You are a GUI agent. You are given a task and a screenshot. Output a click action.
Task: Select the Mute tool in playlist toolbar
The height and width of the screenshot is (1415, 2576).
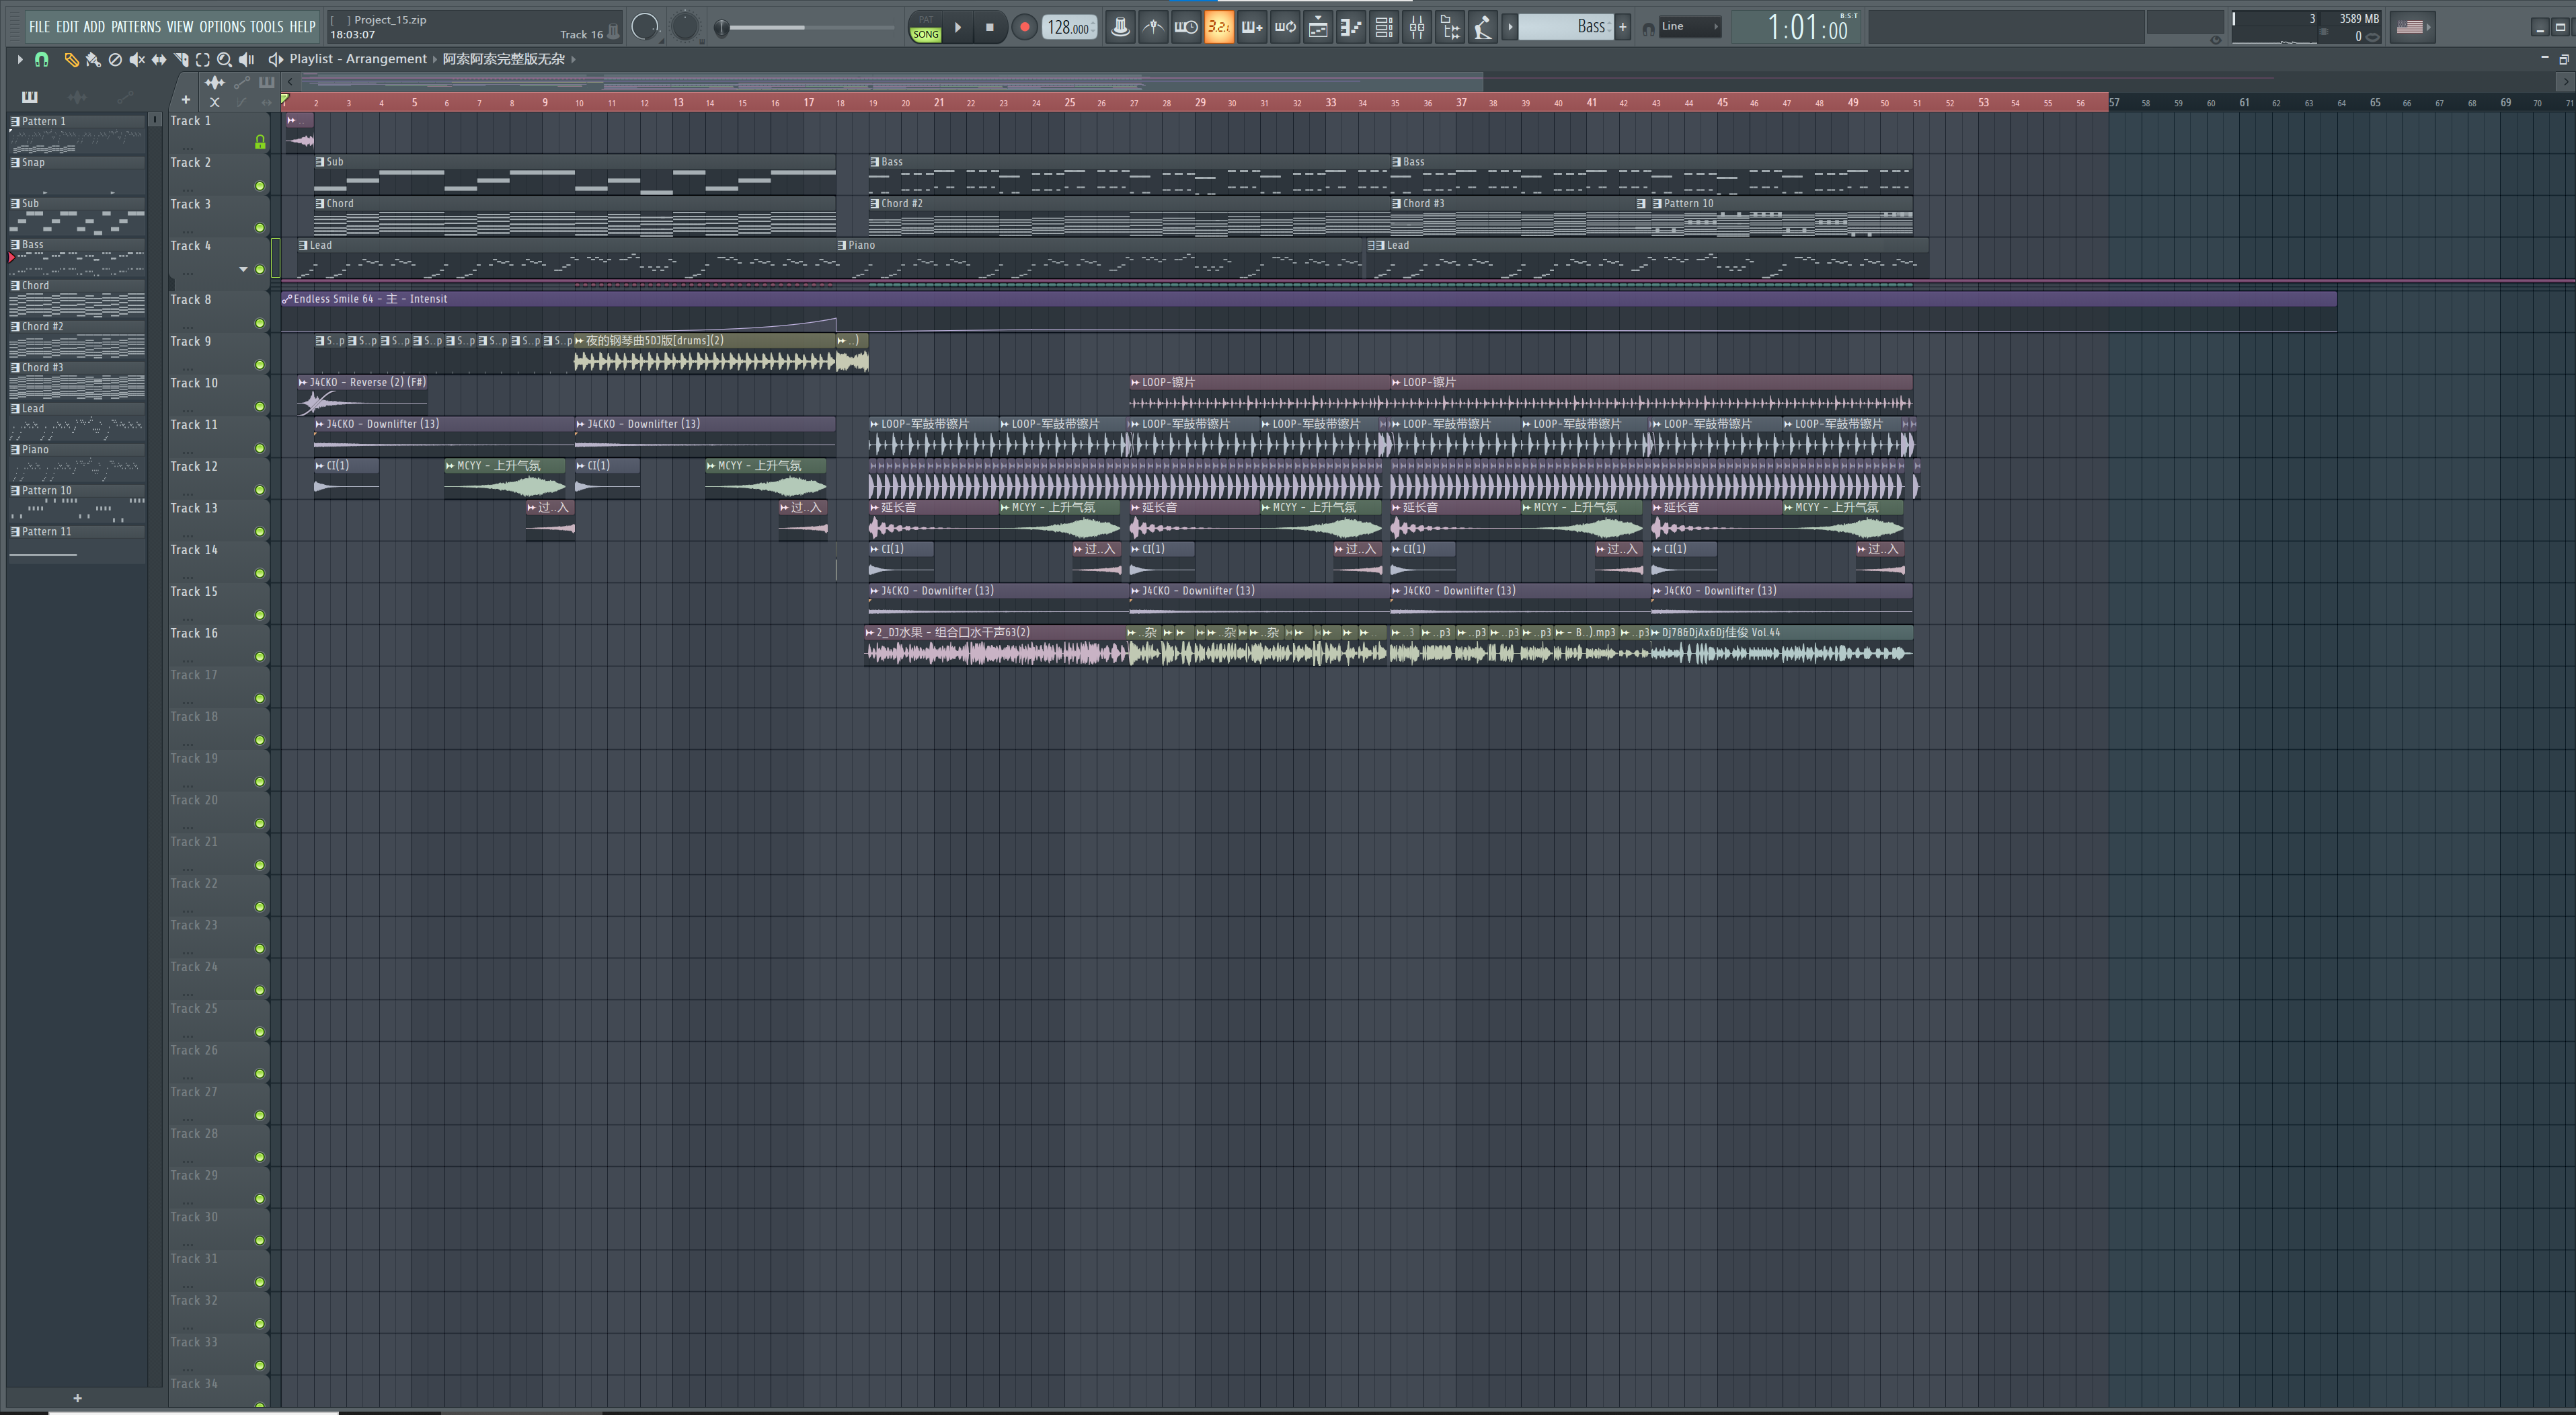coord(137,60)
